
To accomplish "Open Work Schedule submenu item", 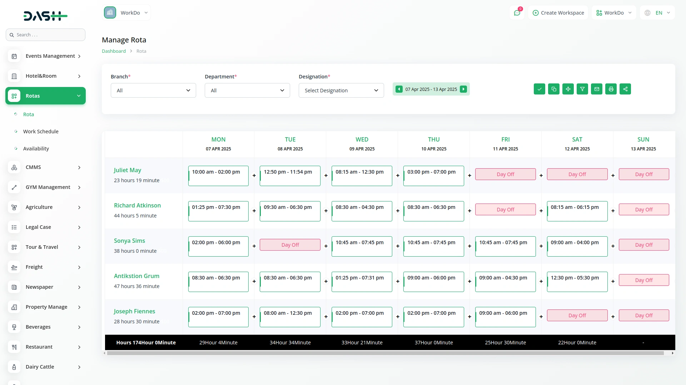I will coord(41,132).
